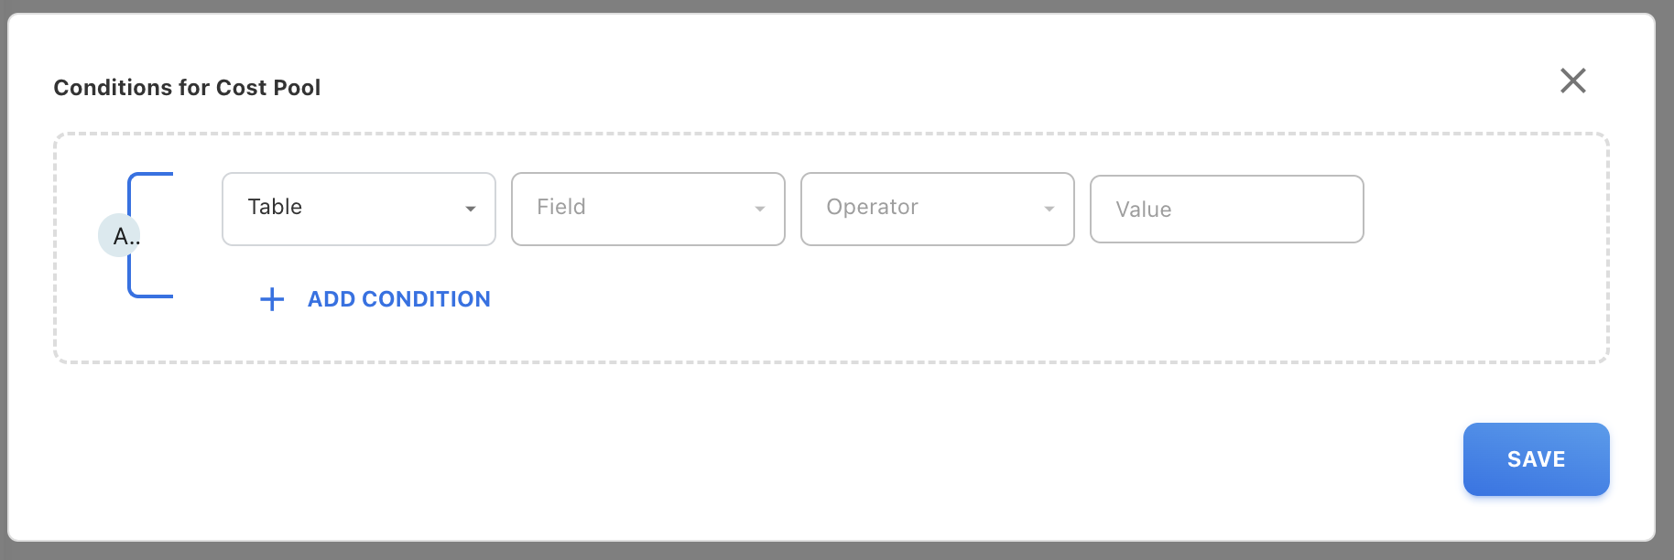The height and width of the screenshot is (560, 1674).
Task: Click the Operator dropdown caret
Action: pyautogui.click(x=1049, y=210)
